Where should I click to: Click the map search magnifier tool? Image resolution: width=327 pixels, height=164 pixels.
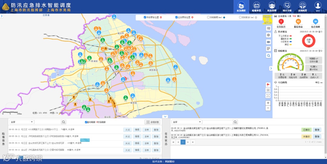(268, 56)
